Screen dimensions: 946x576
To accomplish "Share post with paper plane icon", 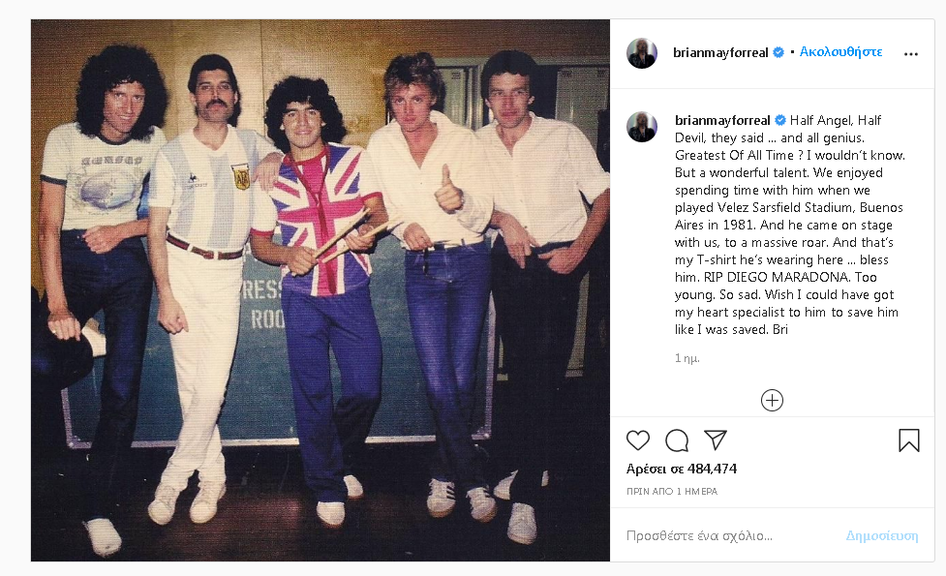I will click(x=716, y=440).
